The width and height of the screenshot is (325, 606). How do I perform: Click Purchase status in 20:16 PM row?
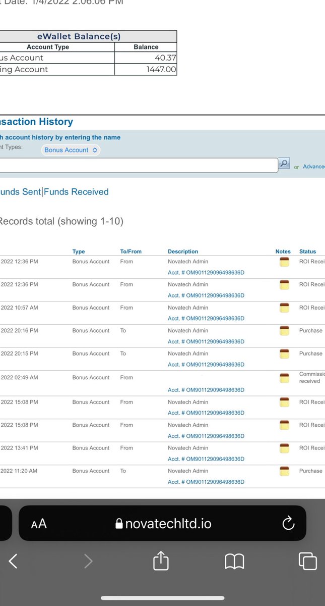[x=311, y=331]
